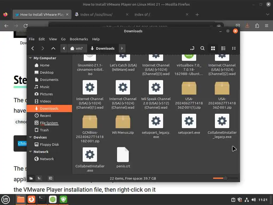The height and width of the screenshot is (205, 273).
Task: Select Wii Speak Channel 2.0 wad file
Action: pyautogui.click(x=156, y=95)
